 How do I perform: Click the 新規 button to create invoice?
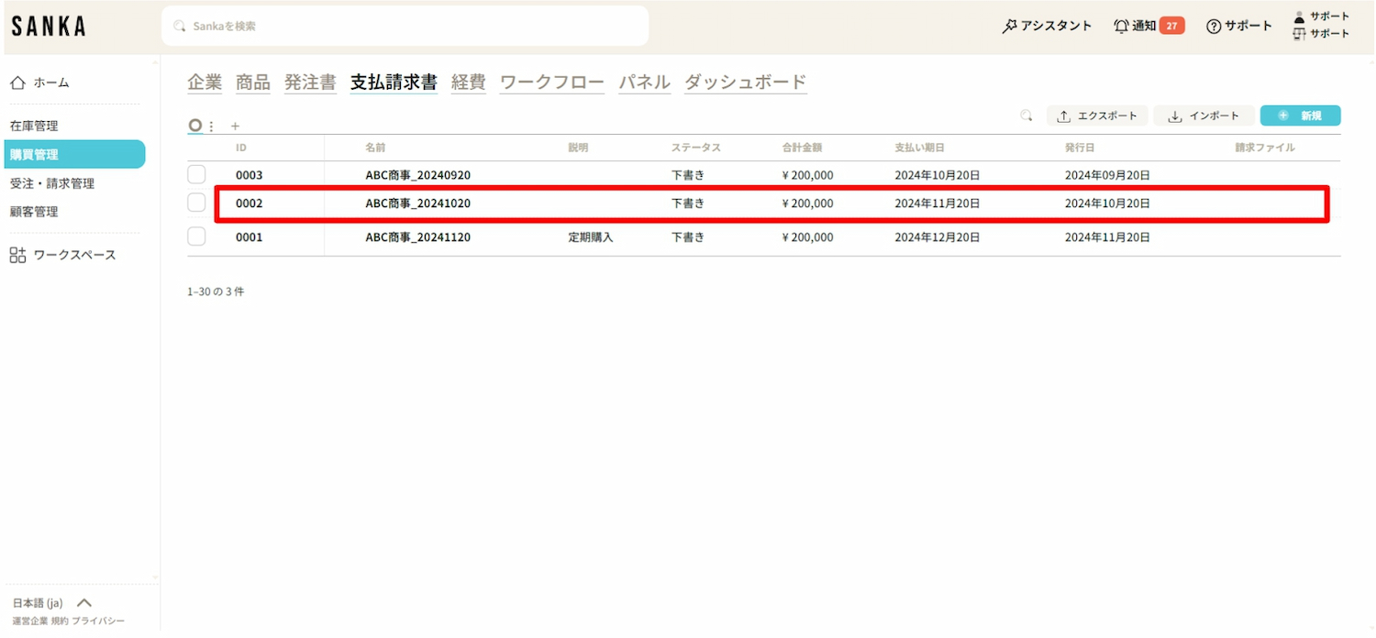pos(1300,115)
